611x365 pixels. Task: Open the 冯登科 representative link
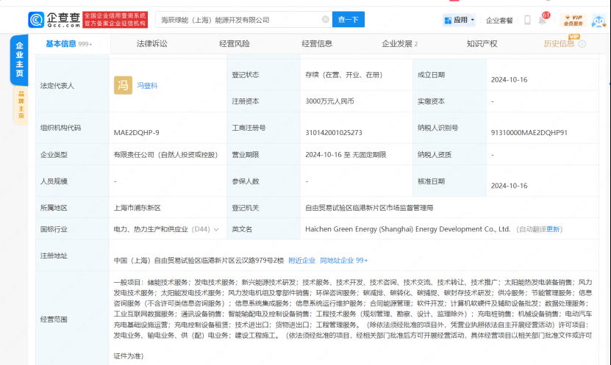148,86
